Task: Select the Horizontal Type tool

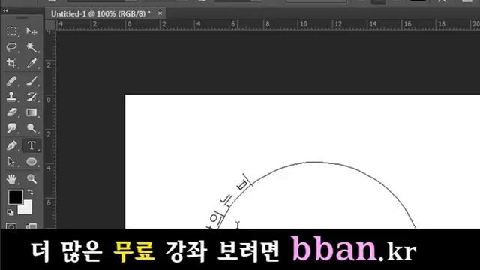Action: pos(31,145)
